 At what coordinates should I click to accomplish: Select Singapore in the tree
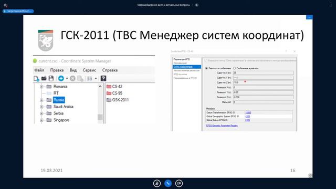coord(61,120)
